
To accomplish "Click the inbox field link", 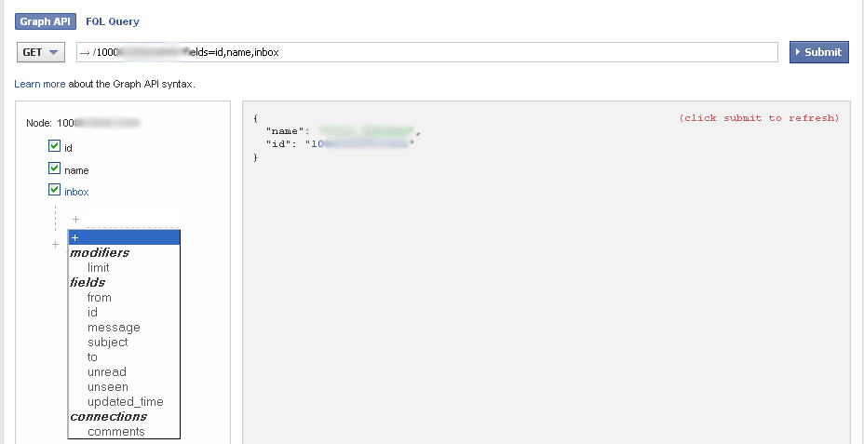I will point(76,192).
